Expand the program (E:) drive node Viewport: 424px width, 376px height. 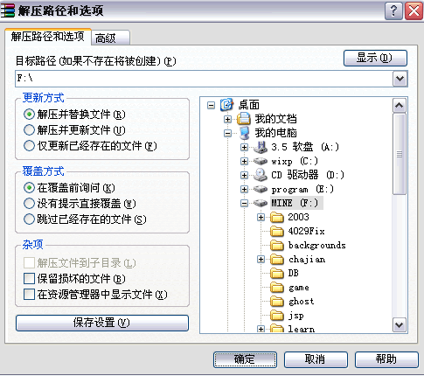pos(244,189)
